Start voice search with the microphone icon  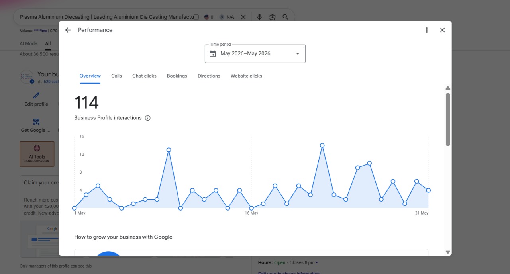[259, 17]
